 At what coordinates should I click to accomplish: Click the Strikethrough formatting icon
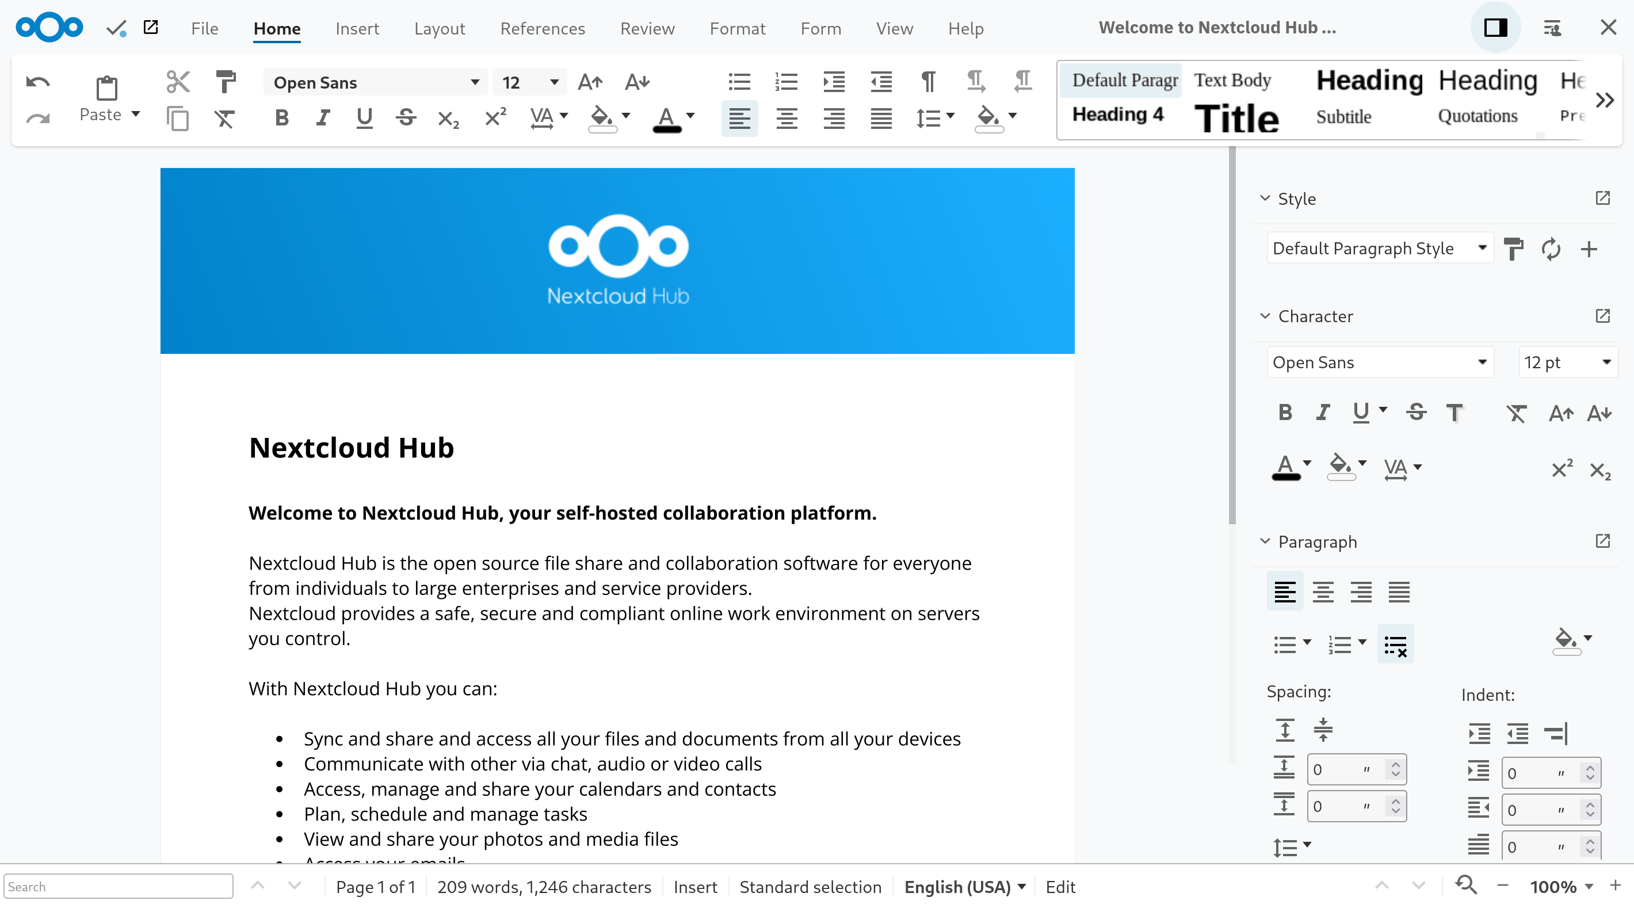click(x=406, y=120)
